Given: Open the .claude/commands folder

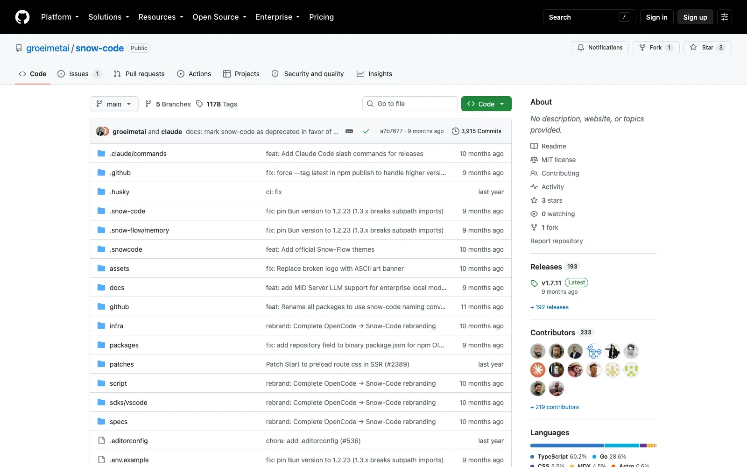Looking at the screenshot, I should pos(138,154).
